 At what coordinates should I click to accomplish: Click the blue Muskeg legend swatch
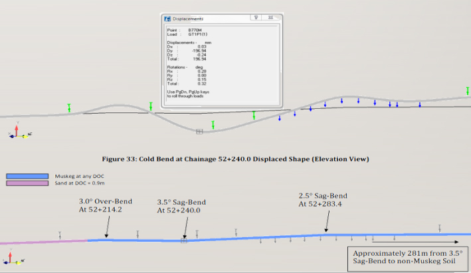click(27, 176)
